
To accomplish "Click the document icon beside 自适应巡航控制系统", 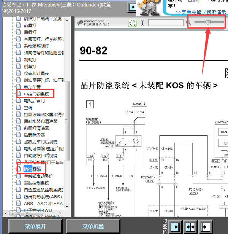I will pyautogui.click(x=19, y=189).
